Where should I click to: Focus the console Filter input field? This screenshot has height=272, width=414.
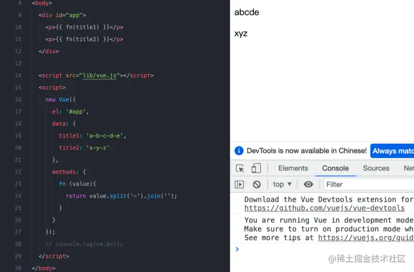point(369,184)
